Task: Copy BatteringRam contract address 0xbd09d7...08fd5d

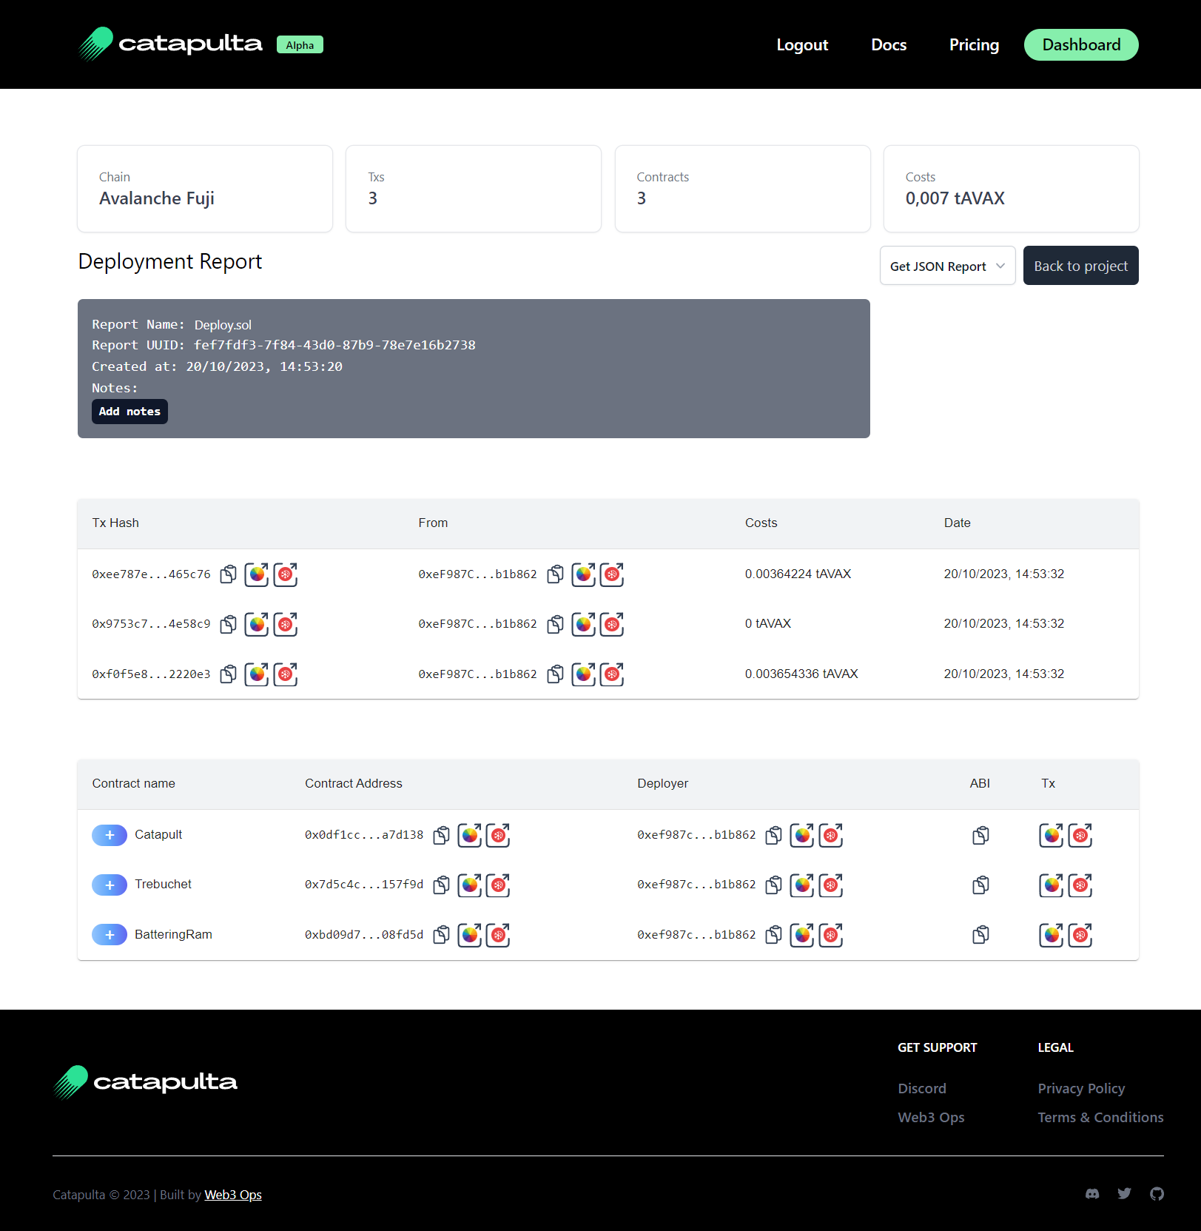Action: tap(441, 936)
